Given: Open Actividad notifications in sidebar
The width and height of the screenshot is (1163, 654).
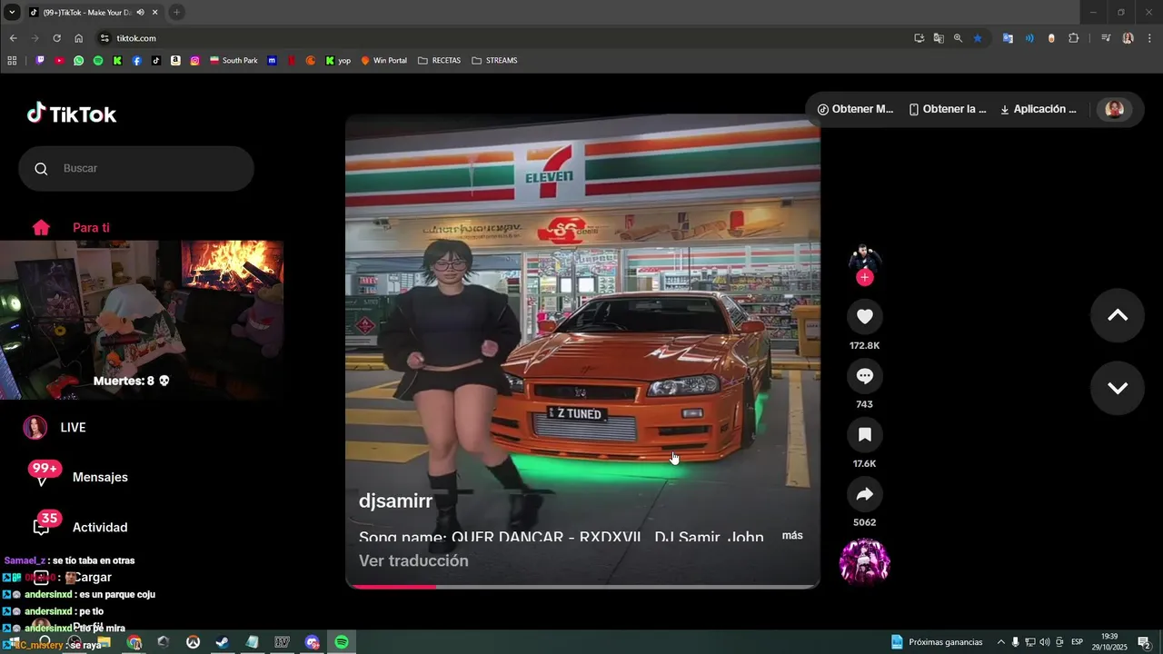Looking at the screenshot, I should (80, 527).
